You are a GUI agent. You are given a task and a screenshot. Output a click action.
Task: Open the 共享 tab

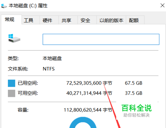[x=68, y=20]
